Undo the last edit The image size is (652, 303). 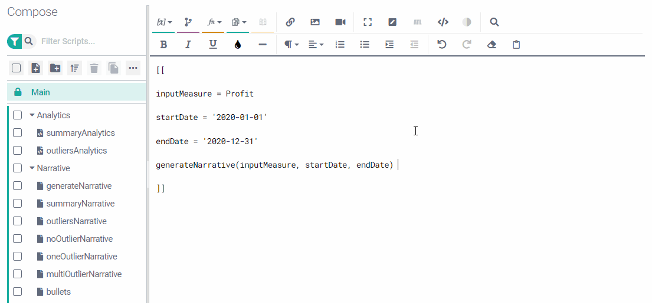(441, 44)
